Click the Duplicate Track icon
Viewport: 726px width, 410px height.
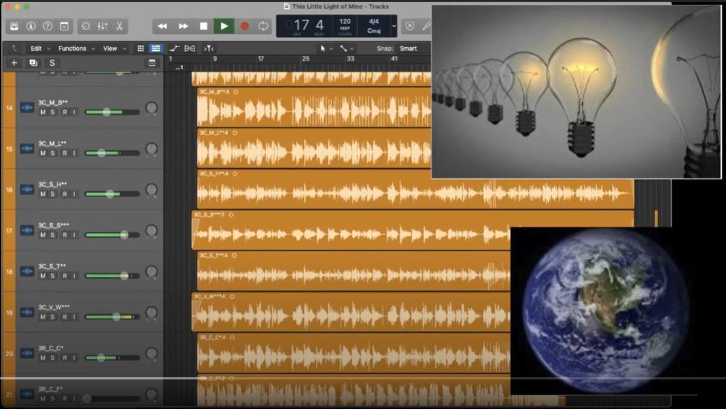pyautogui.click(x=33, y=63)
